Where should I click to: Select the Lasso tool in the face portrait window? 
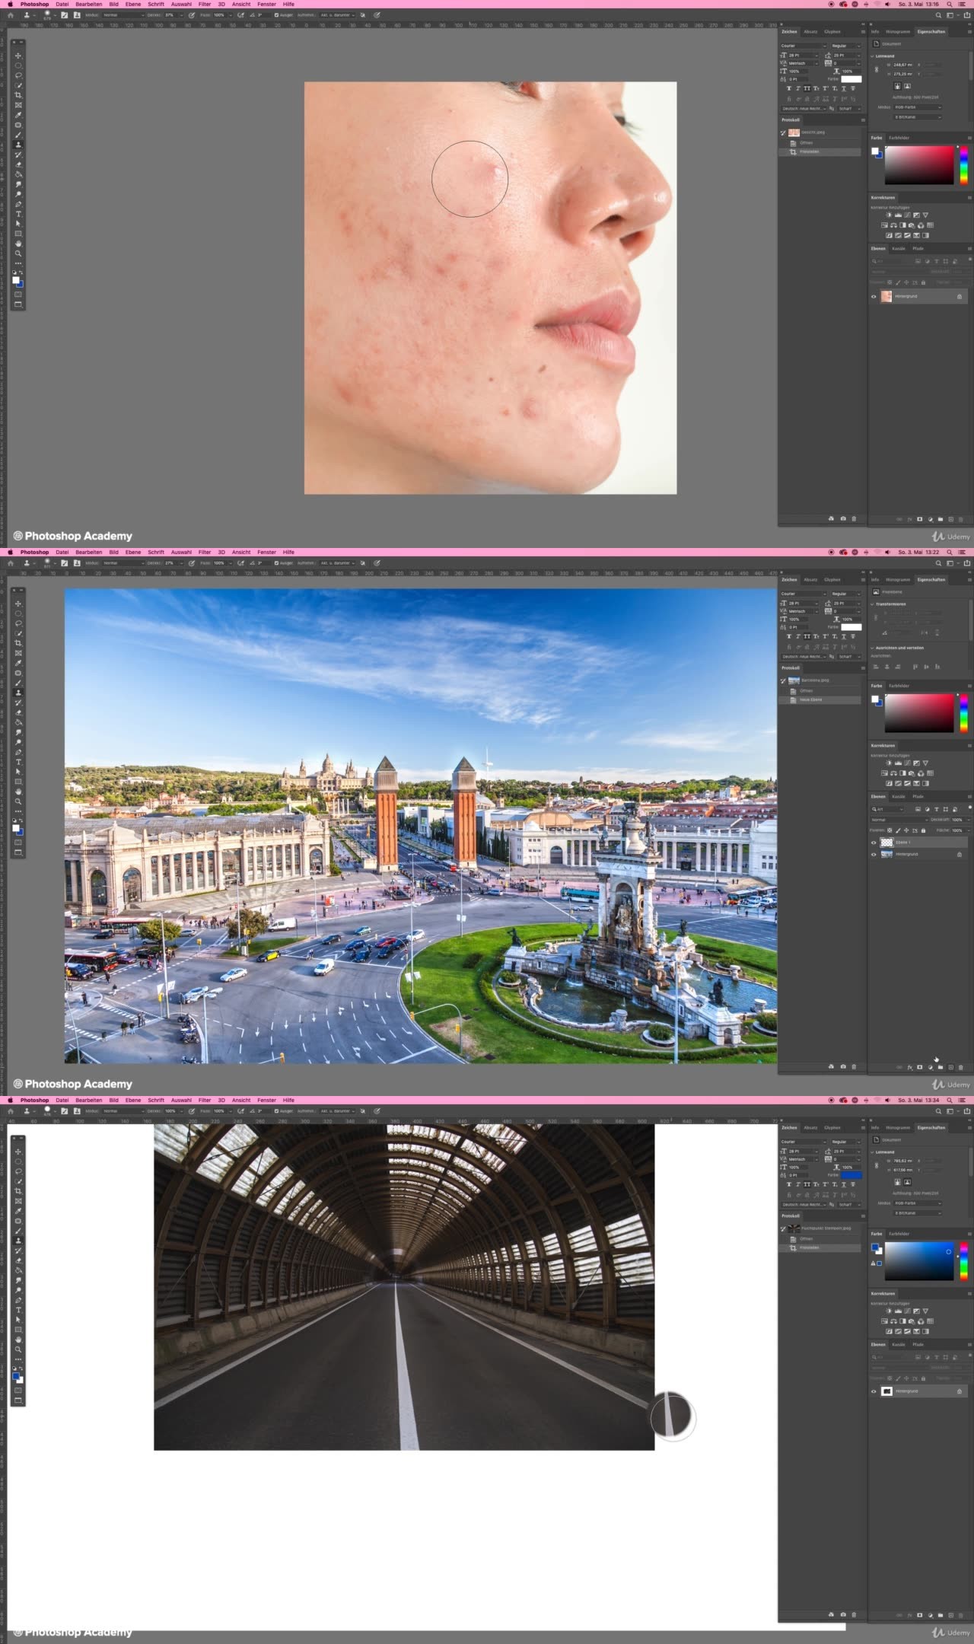click(18, 75)
